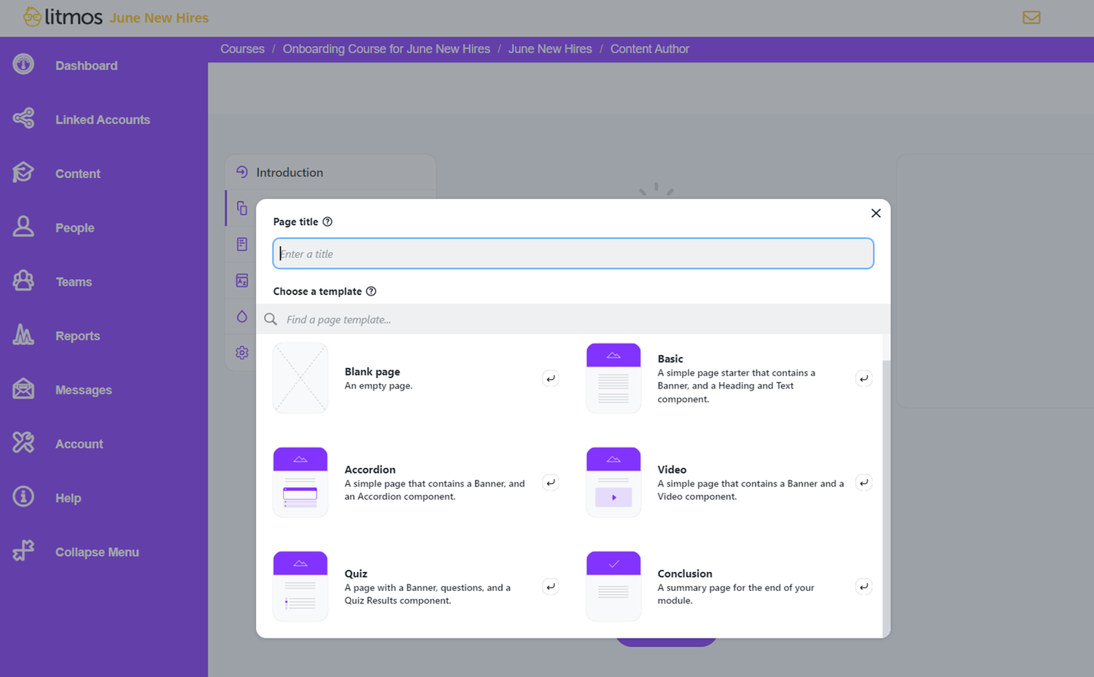Insert the Quiz template using its return arrow
The width and height of the screenshot is (1094, 677).
point(551,586)
